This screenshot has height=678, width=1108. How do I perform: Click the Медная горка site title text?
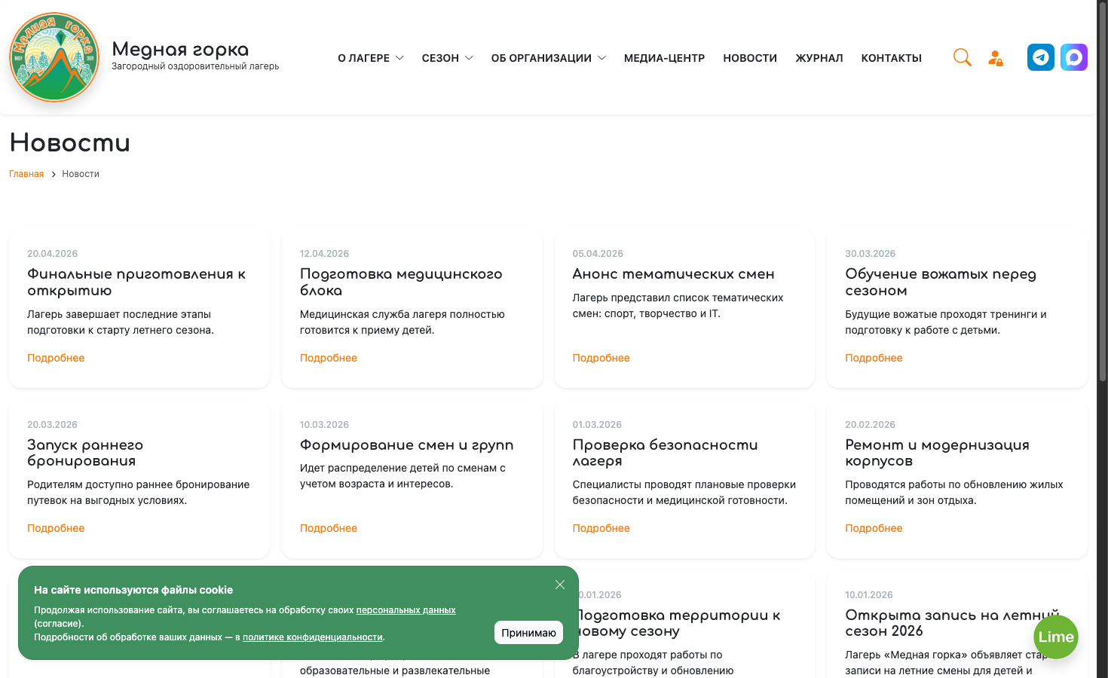[180, 49]
